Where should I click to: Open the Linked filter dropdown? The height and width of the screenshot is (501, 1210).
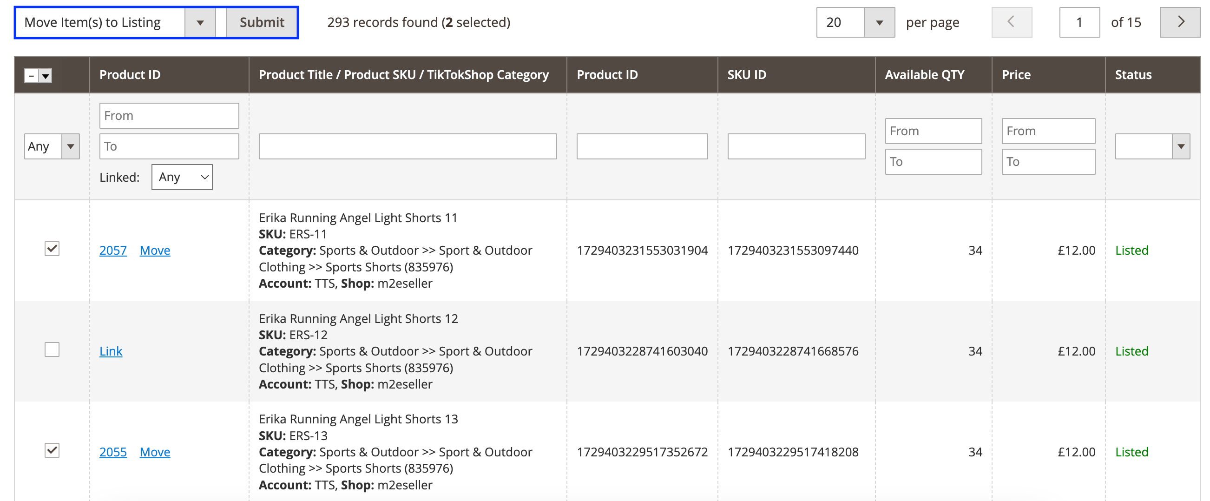(x=182, y=177)
